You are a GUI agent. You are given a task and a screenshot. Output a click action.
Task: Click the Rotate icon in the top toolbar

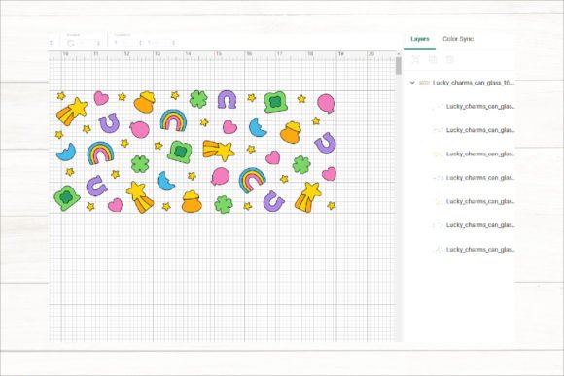coord(71,43)
